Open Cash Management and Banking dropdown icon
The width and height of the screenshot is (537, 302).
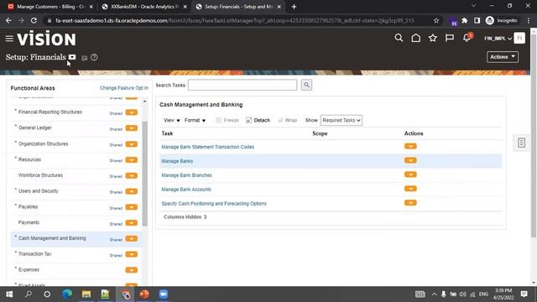[x=132, y=238]
